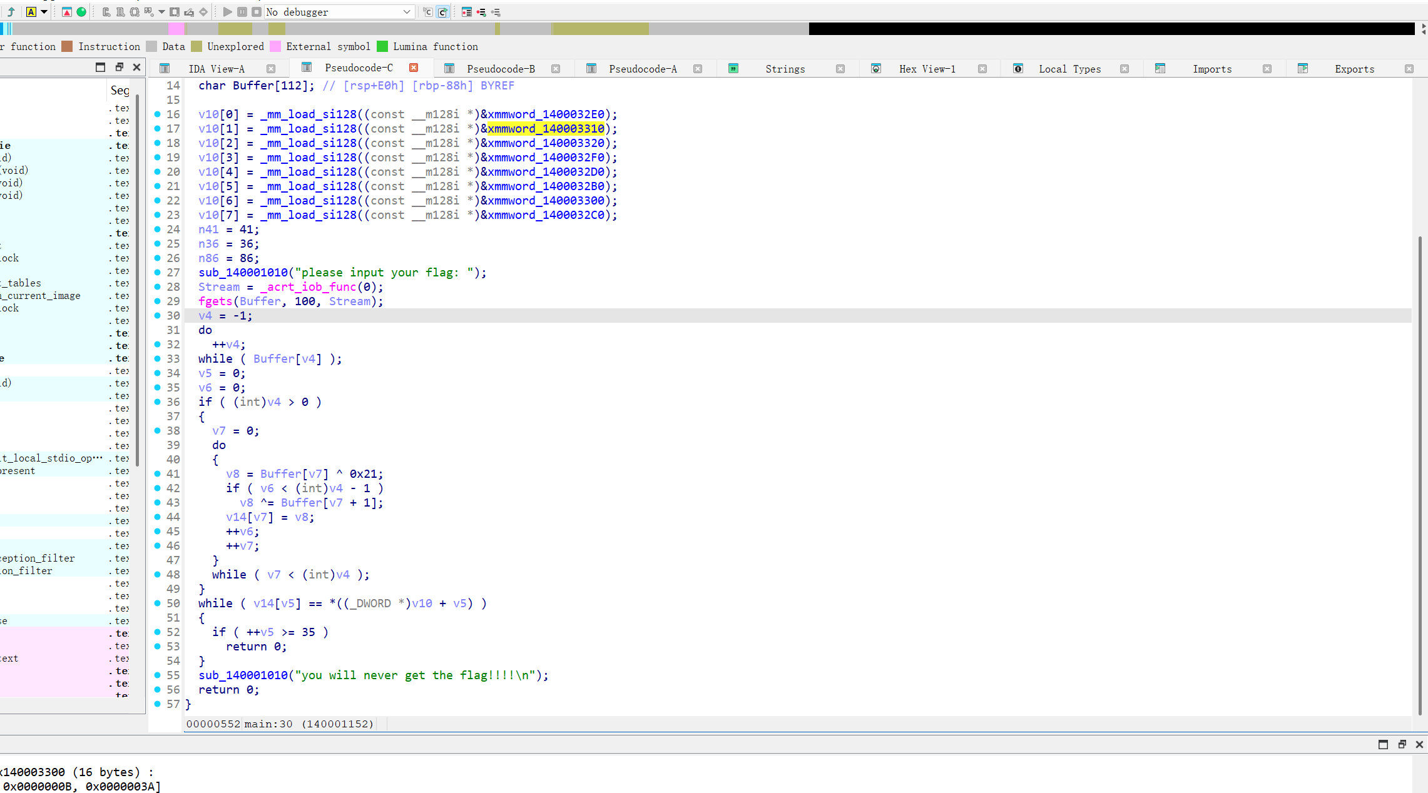Click the highlighted C toolbar icon
This screenshot has height=793, width=1428.
(x=442, y=12)
